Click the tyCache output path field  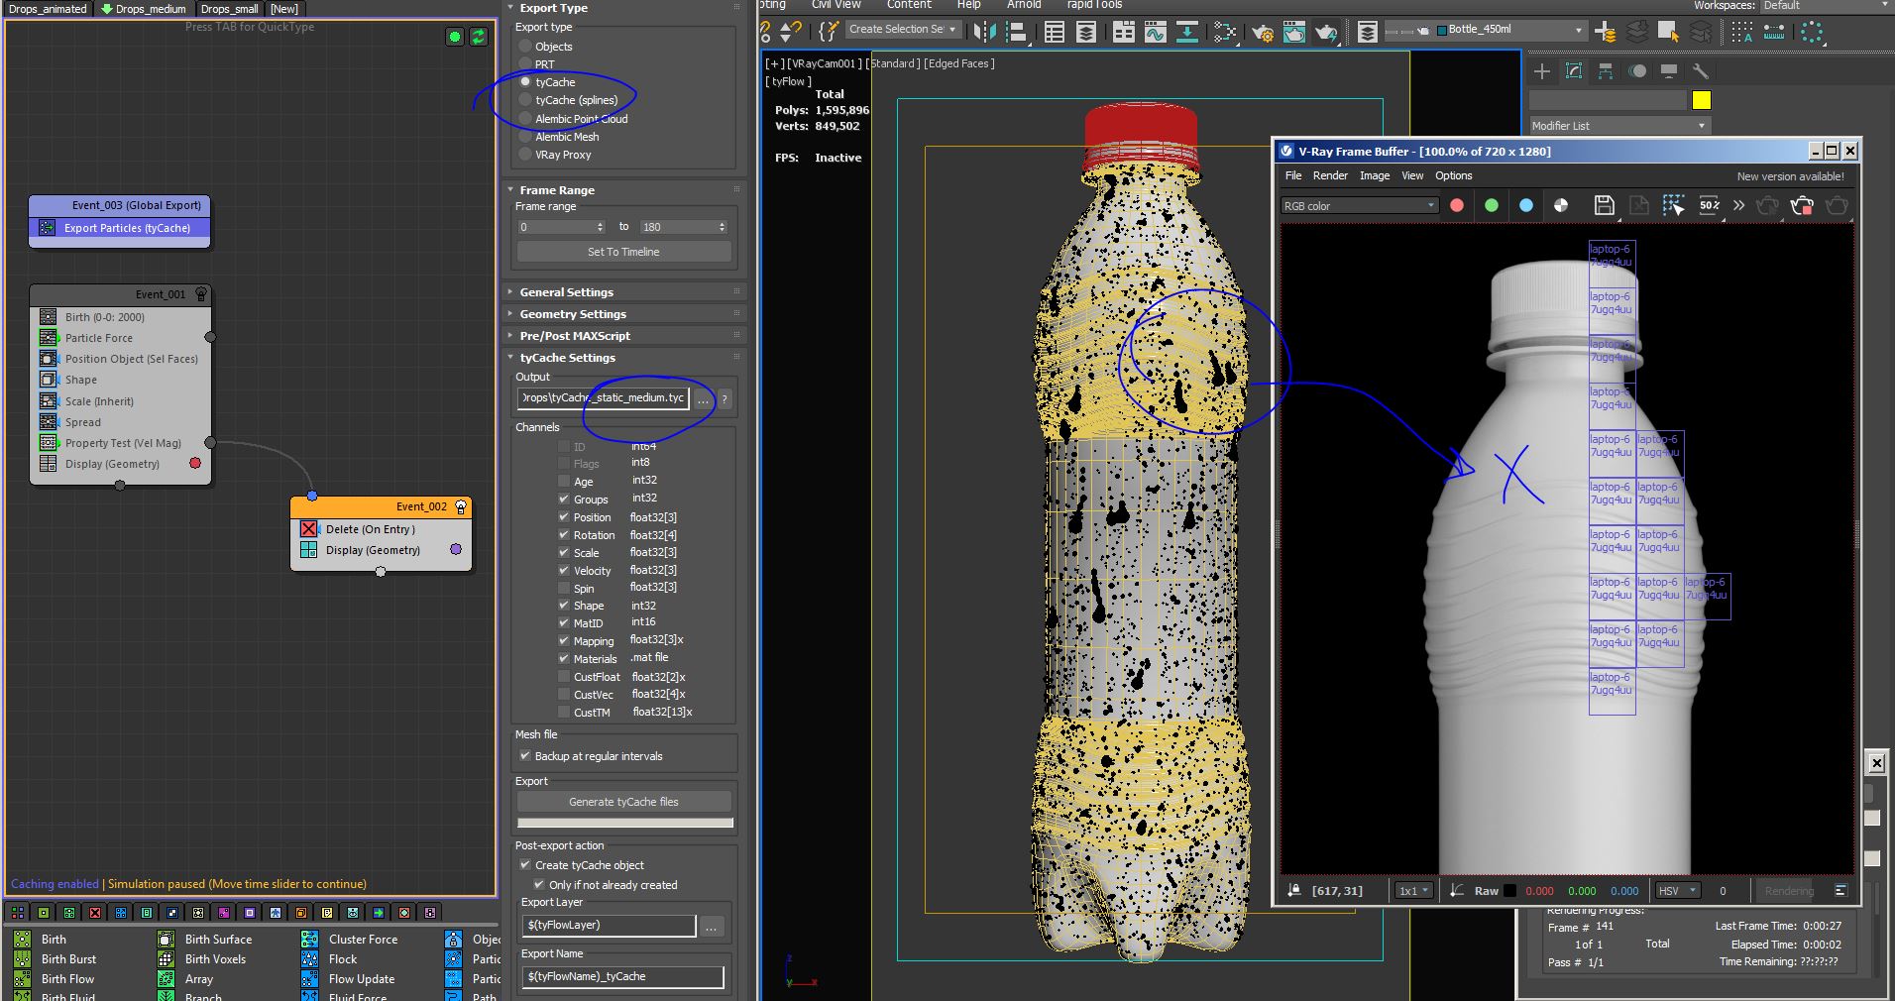tap(603, 398)
